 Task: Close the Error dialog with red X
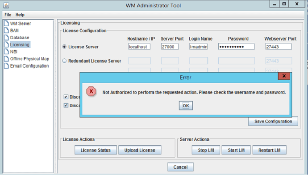click(284, 76)
